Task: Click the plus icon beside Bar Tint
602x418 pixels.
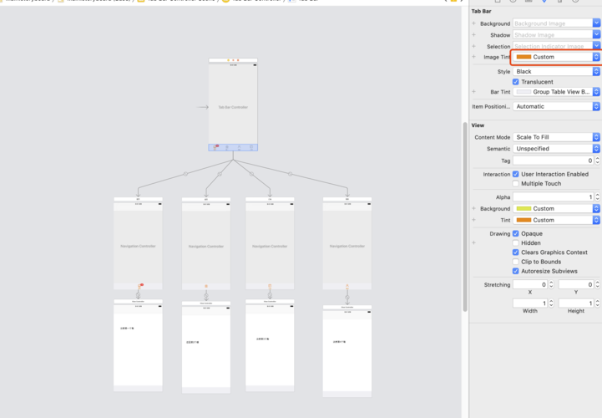Action: (474, 92)
